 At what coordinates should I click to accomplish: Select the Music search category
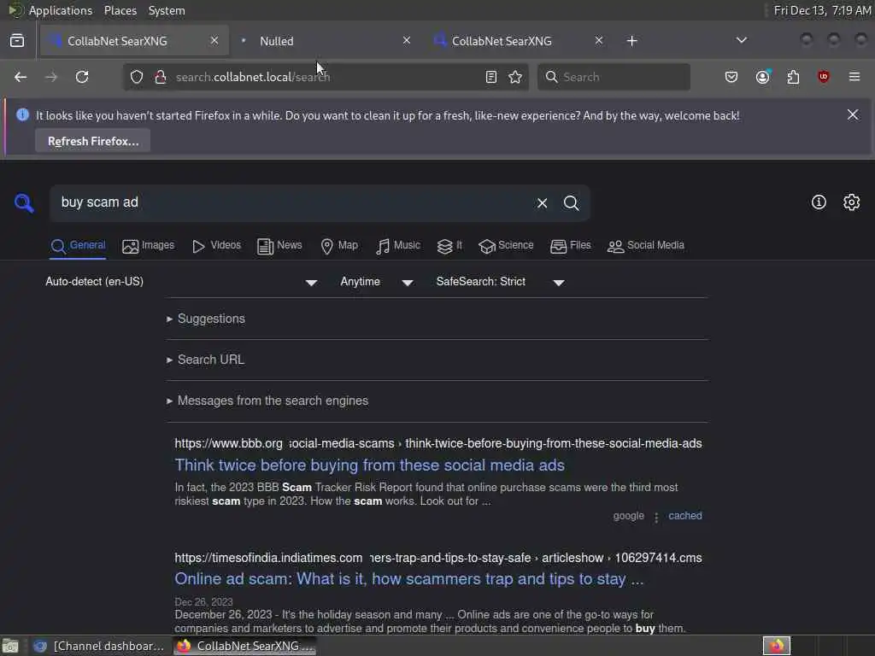398,245
